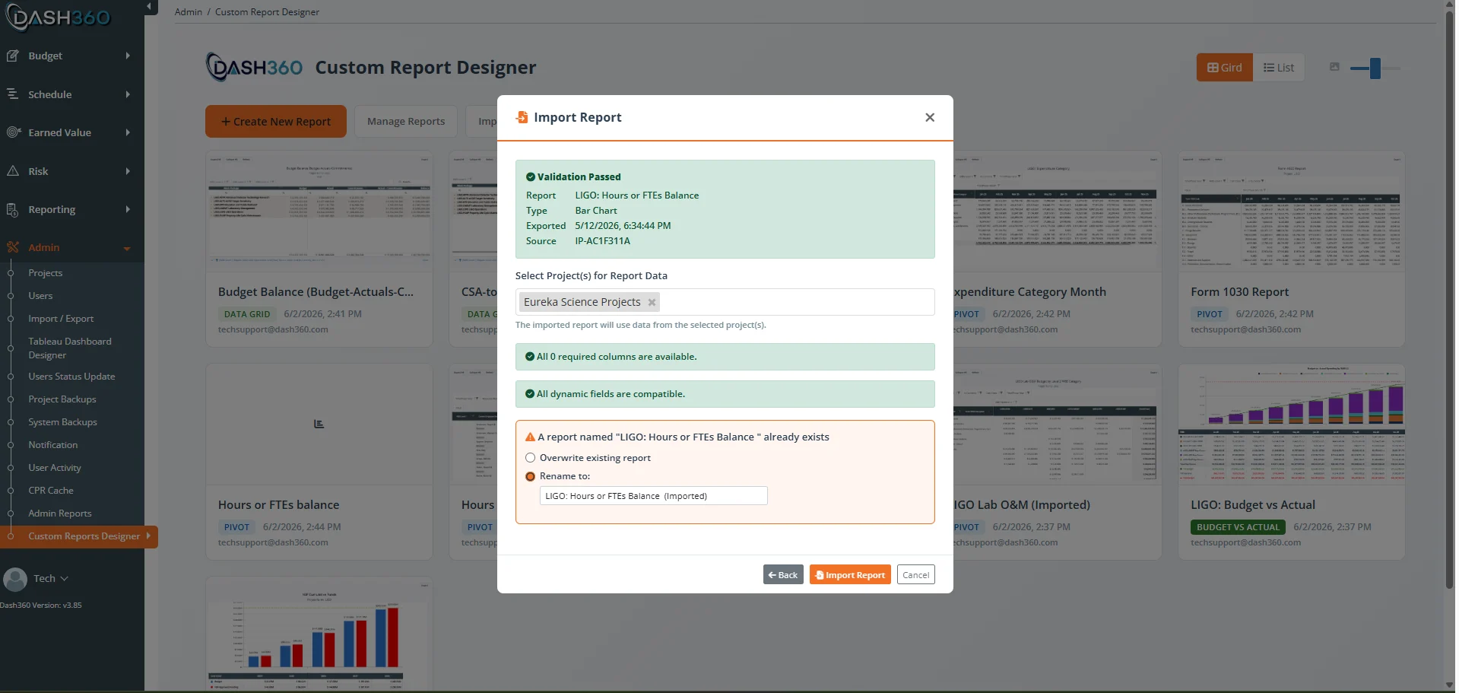Open LIGO: Budget vs Actual thumbnail
Viewport: 1459px width, 693px height.
click(1292, 424)
